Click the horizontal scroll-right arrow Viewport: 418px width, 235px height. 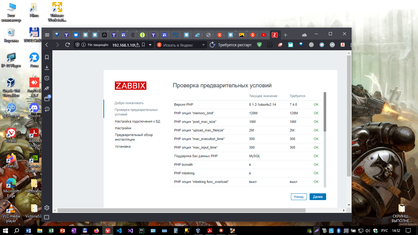coord(344,210)
